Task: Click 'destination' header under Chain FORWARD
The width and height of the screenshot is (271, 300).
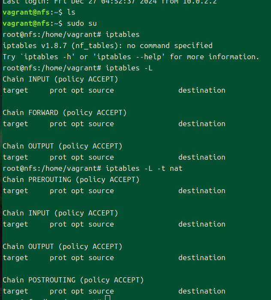Action: (202, 124)
